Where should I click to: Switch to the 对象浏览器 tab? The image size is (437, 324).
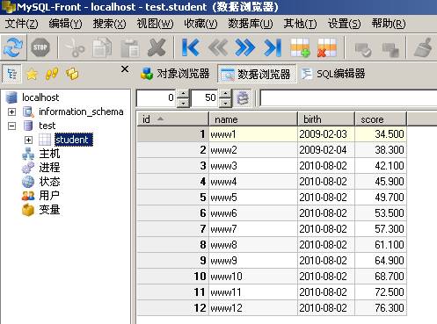(175, 74)
